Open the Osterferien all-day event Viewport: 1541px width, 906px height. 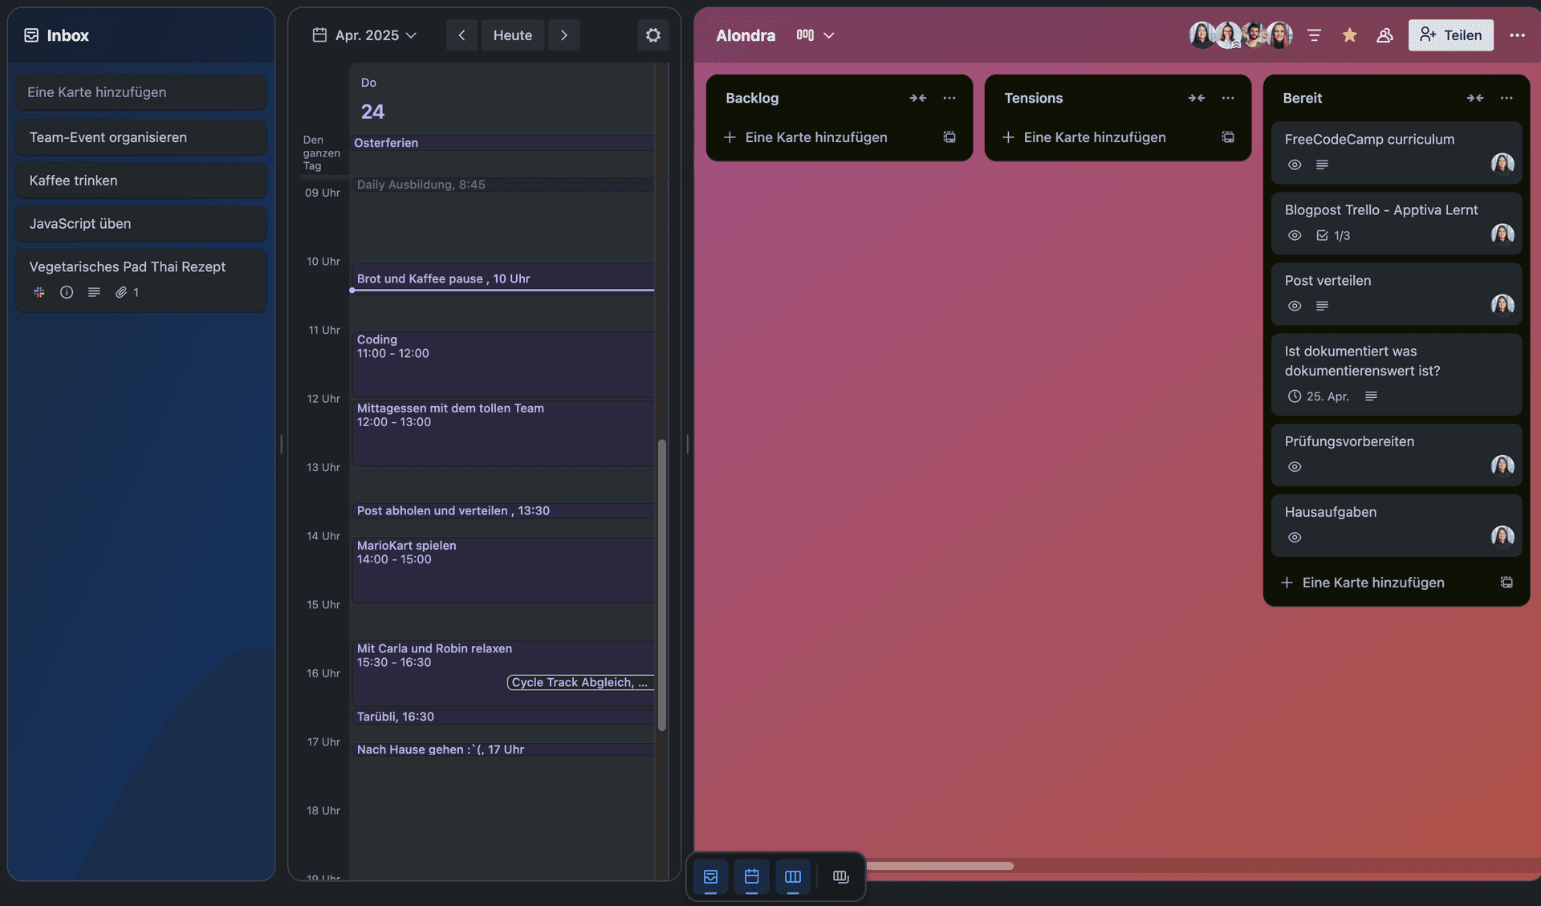502,143
